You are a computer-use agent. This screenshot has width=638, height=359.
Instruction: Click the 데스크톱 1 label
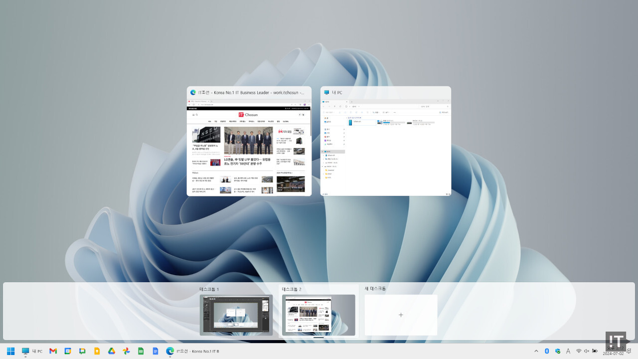(209, 289)
